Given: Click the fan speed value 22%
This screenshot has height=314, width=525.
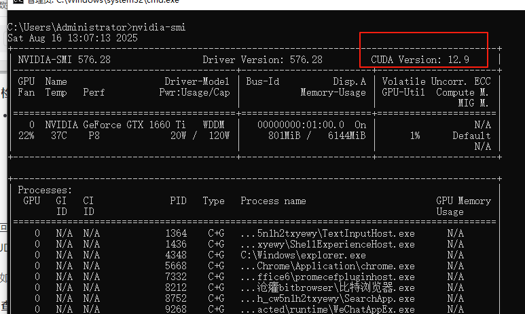Looking at the screenshot, I should [x=26, y=136].
